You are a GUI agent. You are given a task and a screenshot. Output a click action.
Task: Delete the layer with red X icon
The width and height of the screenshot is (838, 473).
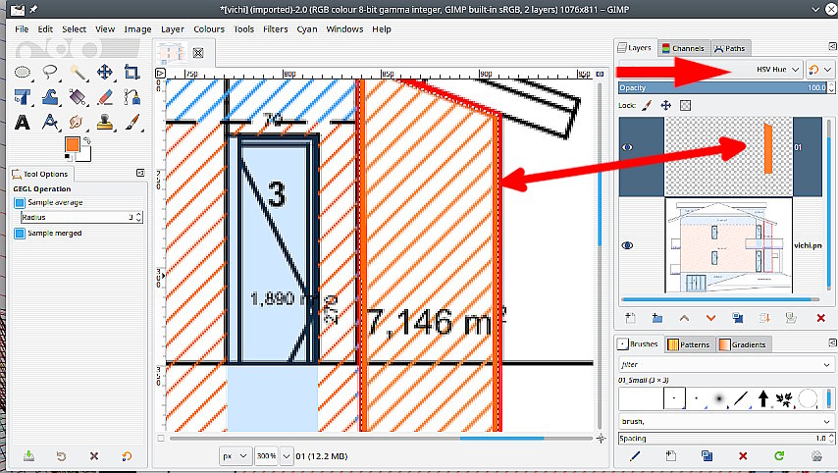tap(820, 318)
